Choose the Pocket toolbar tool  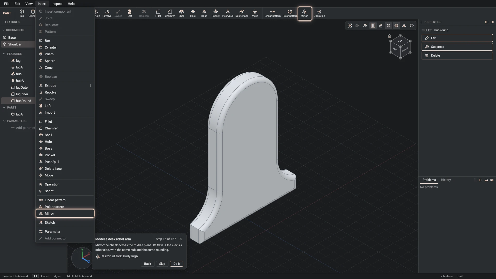215,13
